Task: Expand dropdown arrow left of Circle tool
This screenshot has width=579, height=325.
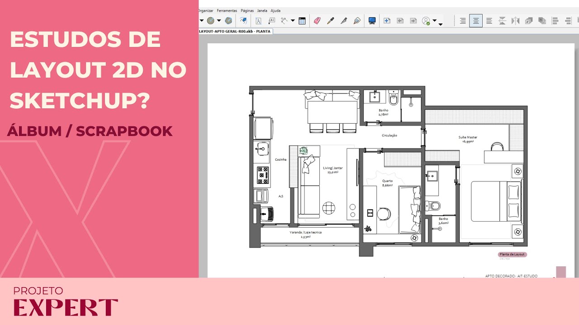Action: point(202,21)
